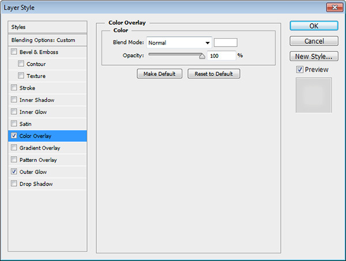Open the Blend Mode dropdown
Screen dimensions: 346x261
[179, 43]
